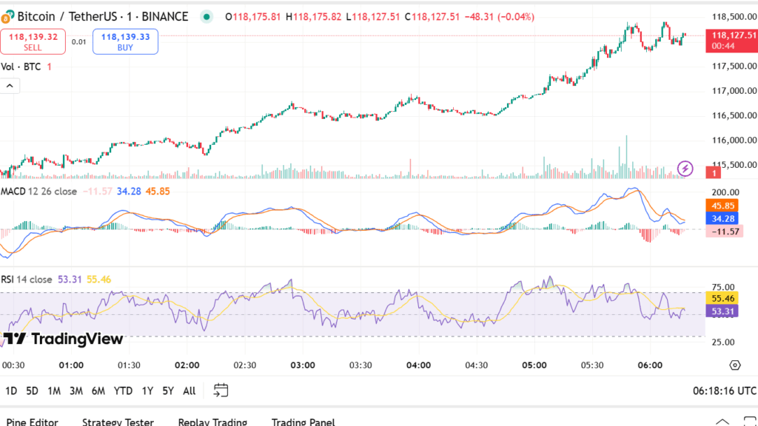Click the 75.00 RSI scale label
This screenshot has height=426, width=758.
tap(723, 287)
